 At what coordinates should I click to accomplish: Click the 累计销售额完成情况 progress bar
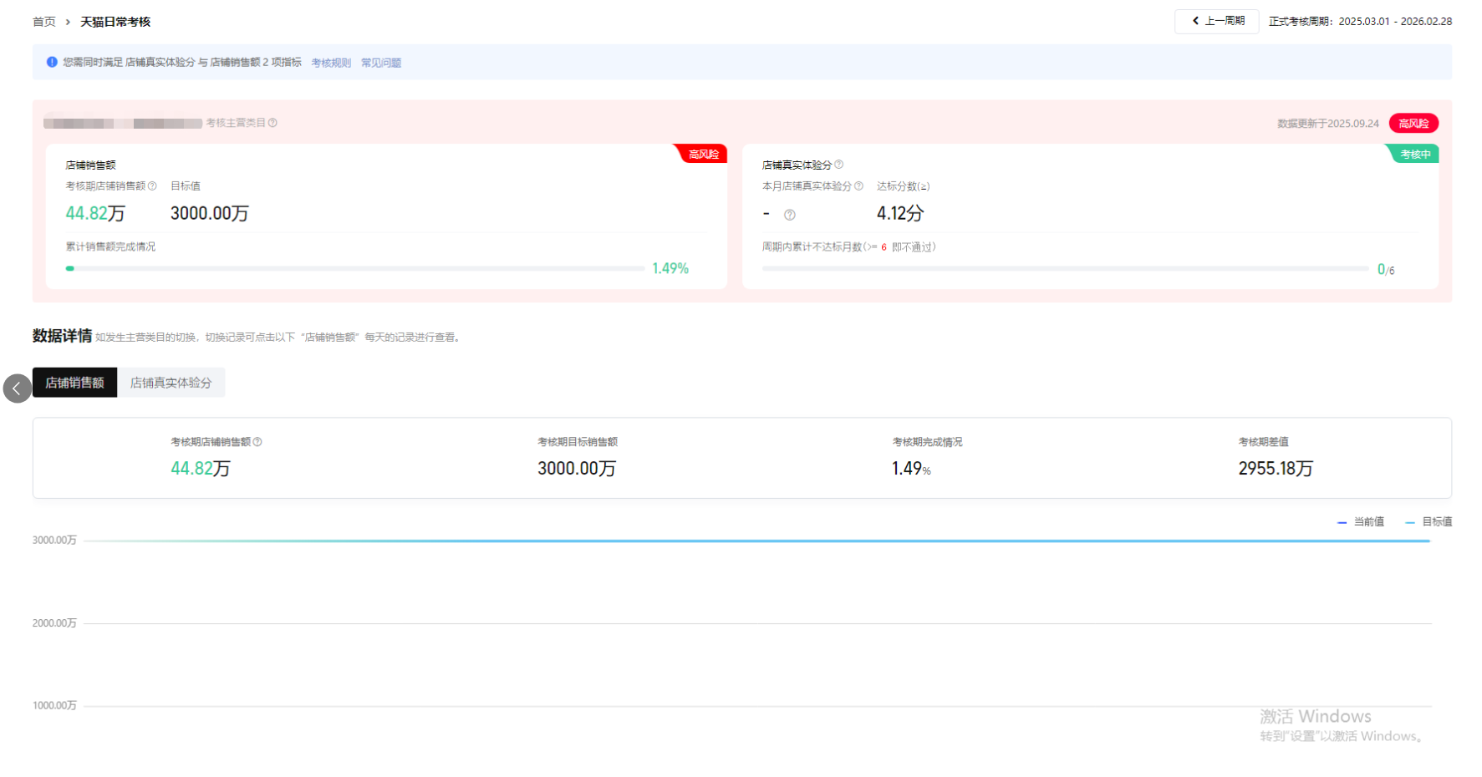coord(355,268)
